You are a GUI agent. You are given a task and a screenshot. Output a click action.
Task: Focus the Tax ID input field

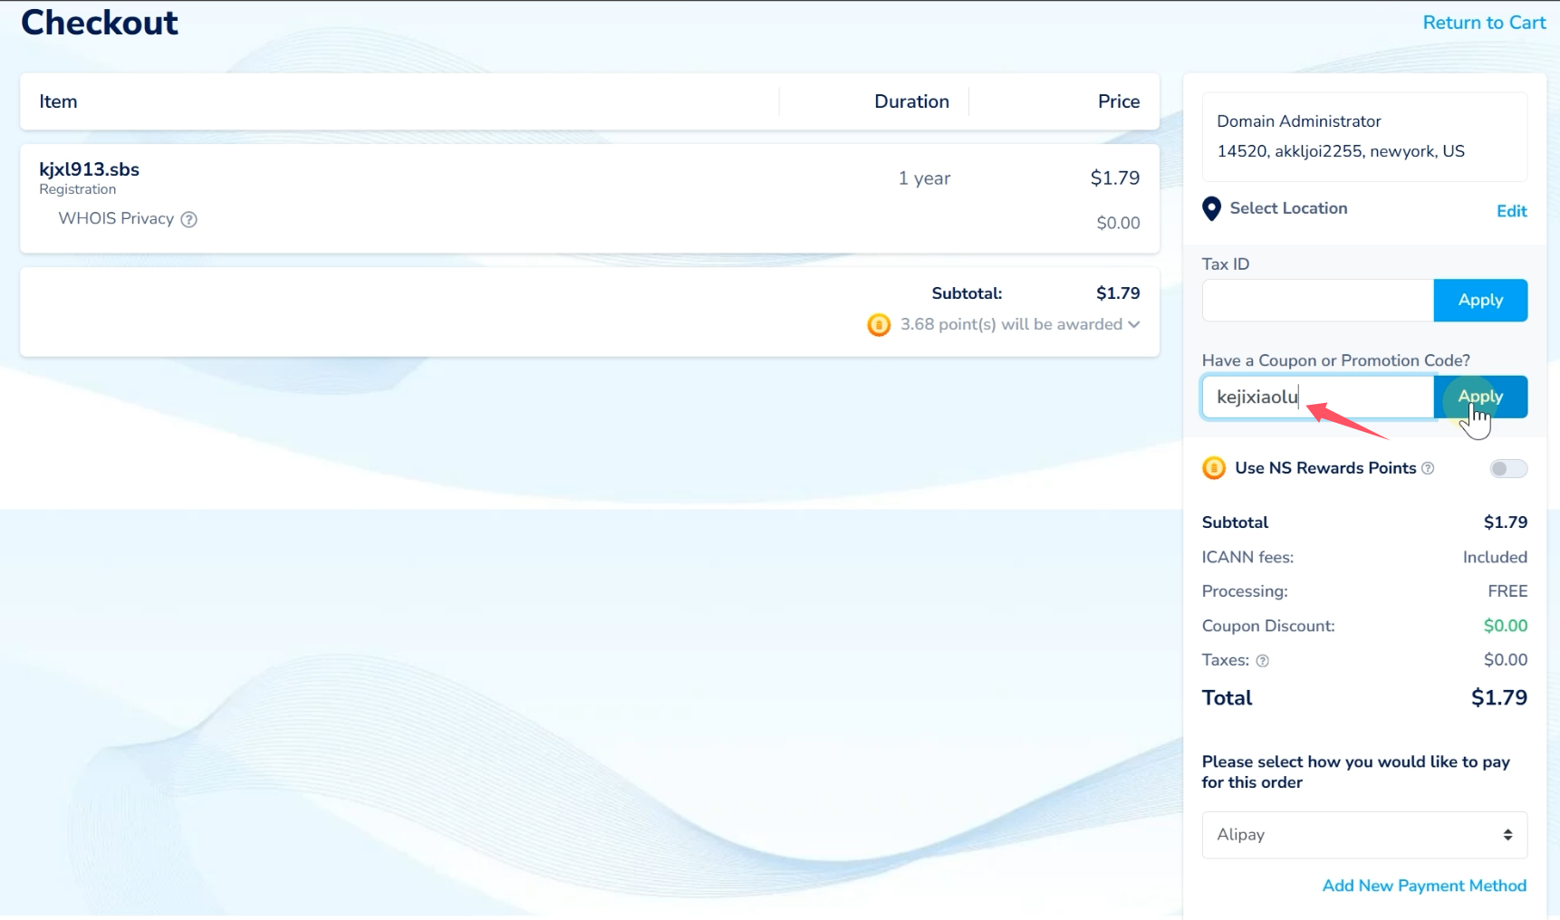tap(1317, 301)
